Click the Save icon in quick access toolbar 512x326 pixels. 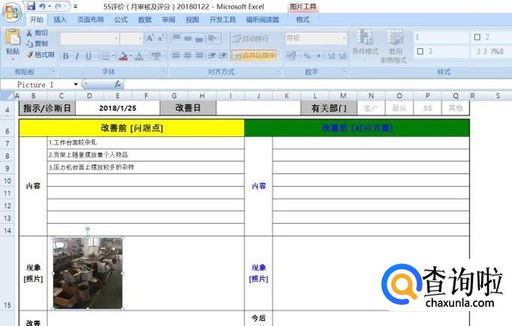tap(31, 6)
